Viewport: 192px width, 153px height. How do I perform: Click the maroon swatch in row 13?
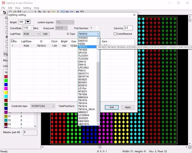tap(6, 124)
